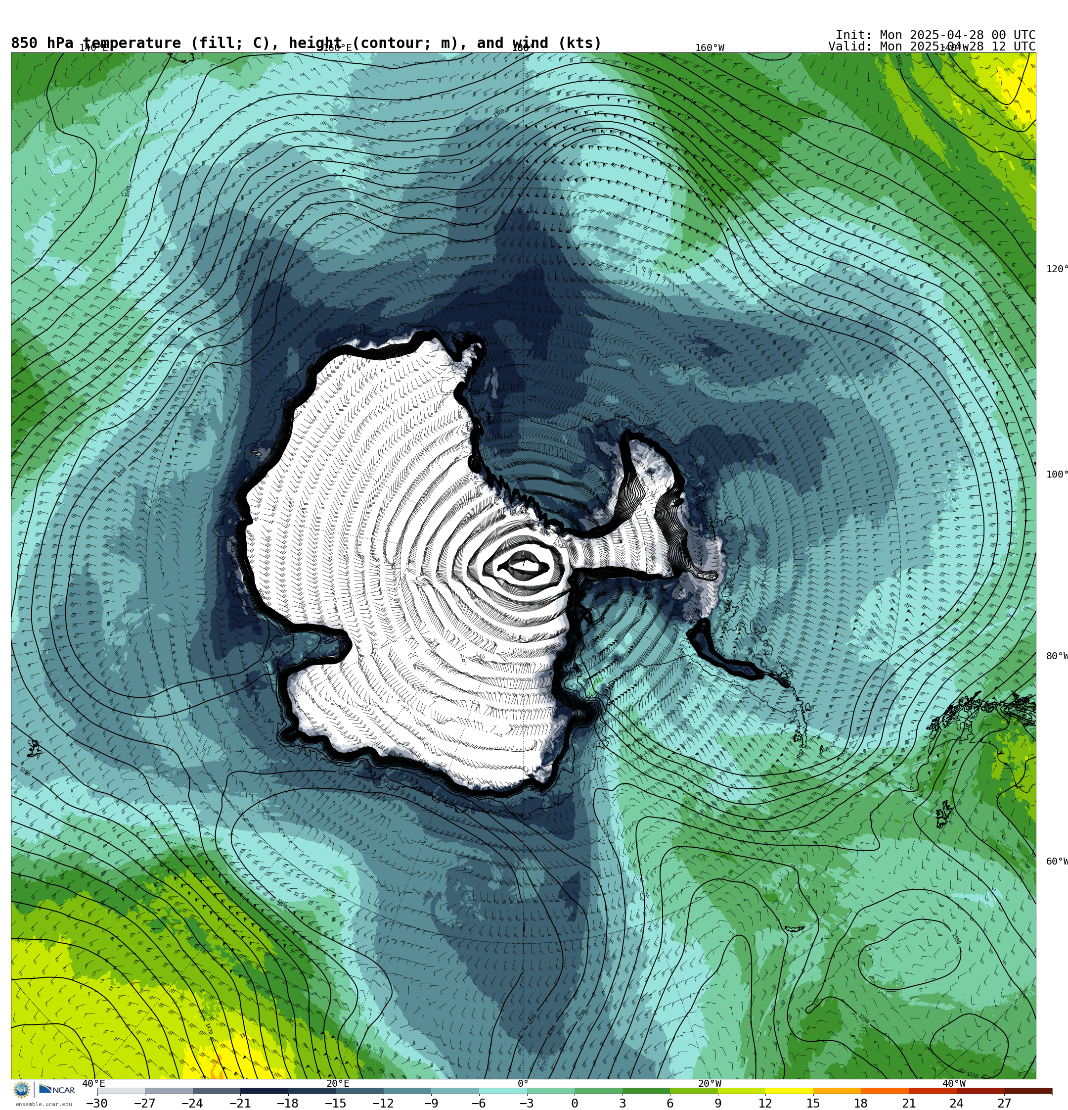Pick the -12 to -9 color bar segment
The width and height of the screenshot is (1068, 1110).
pos(407,1091)
